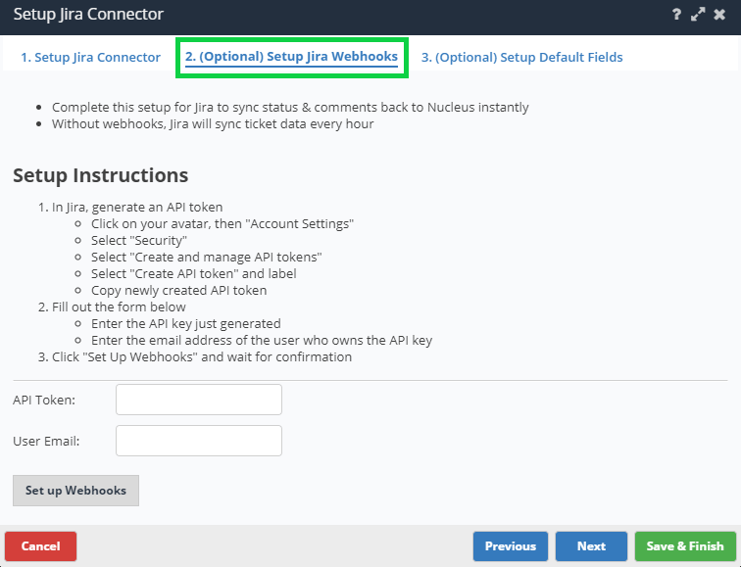The width and height of the screenshot is (741, 567).
Task: Click 'Complete this setup for Jira' bullet
Action: click(x=290, y=107)
